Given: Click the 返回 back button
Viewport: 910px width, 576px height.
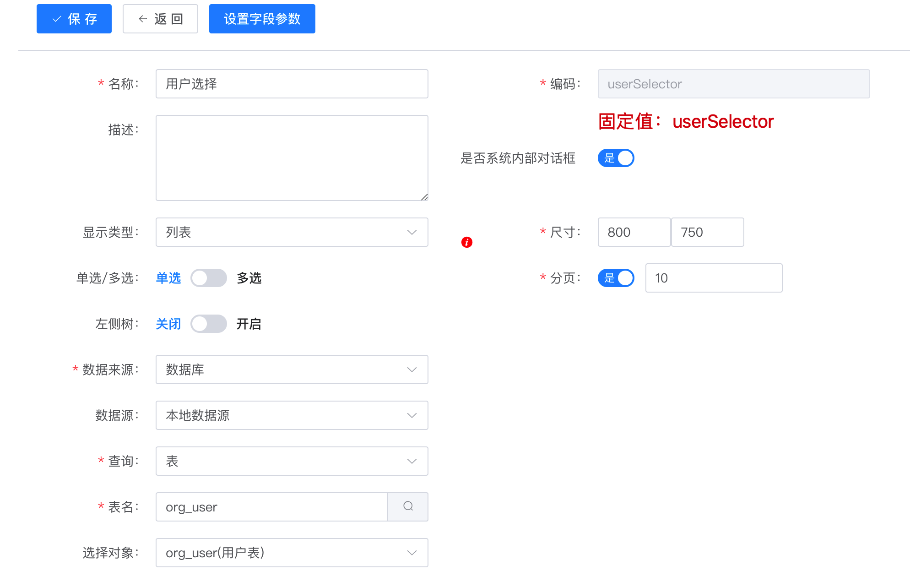Looking at the screenshot, I should tap(160, 19).
